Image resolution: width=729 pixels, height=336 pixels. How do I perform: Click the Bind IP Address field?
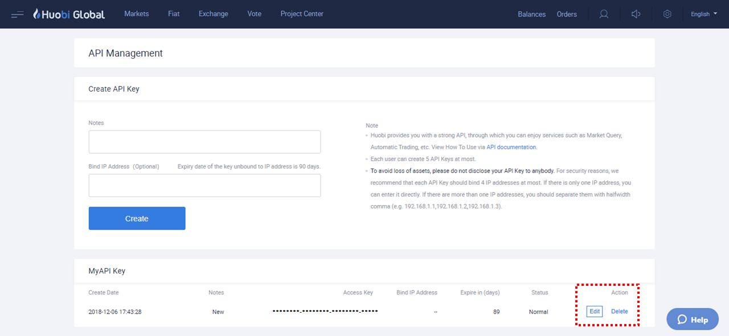click(204, 186)
